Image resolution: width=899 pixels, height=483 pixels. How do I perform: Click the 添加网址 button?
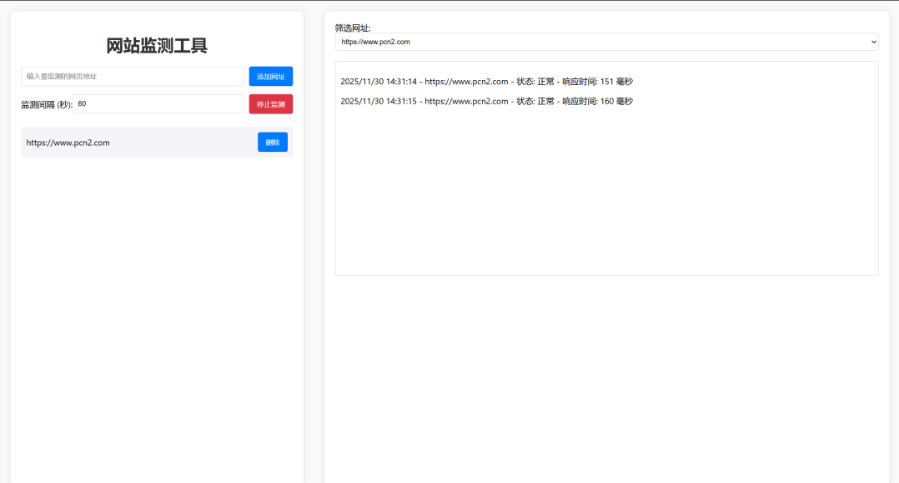click(x=270, y=77)
